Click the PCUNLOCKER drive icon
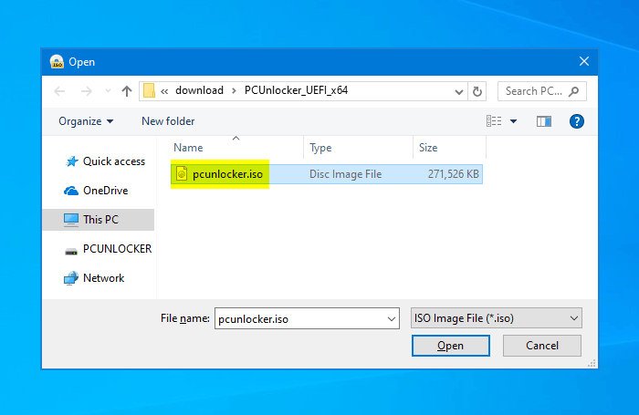 coord(71,252)
